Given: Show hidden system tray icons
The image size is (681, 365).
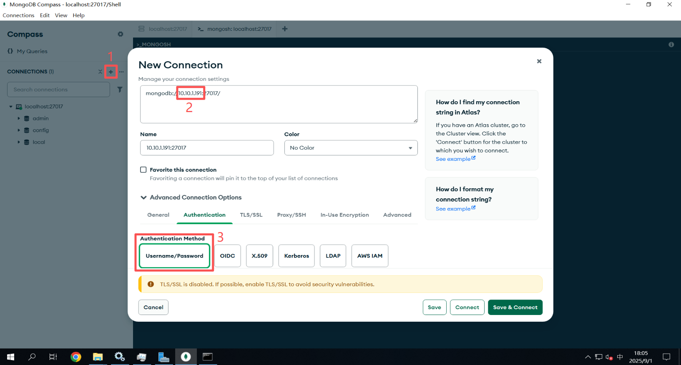Looking at the screenshot, I should 588,357.
